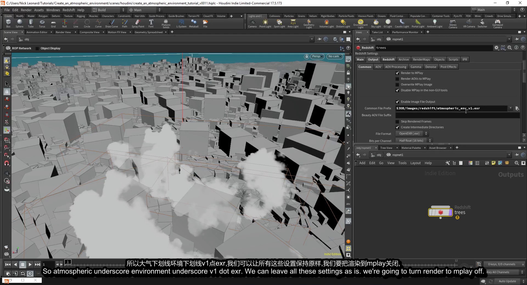Add a Spot Light

[x=279, y=24]
